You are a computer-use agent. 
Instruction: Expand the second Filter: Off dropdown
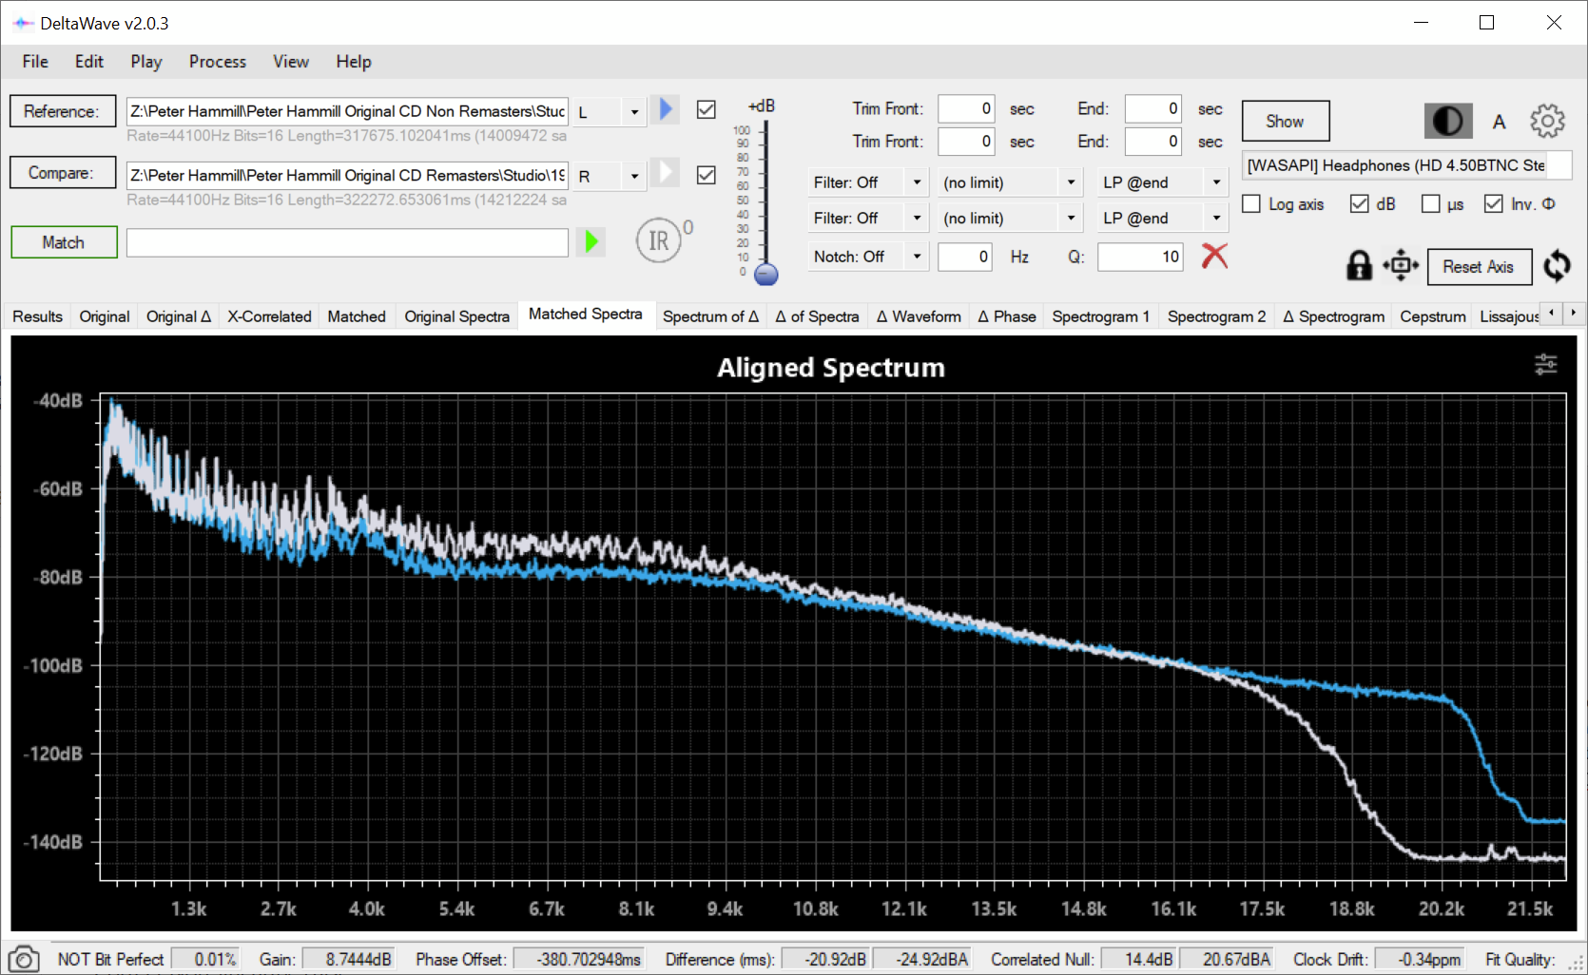[867, 218]
